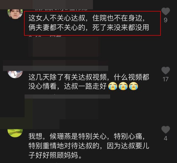Select the comment starting 这几天除了有关达叔视频
This screenshot has height=163, width=177.
click(x=89, y=82)
